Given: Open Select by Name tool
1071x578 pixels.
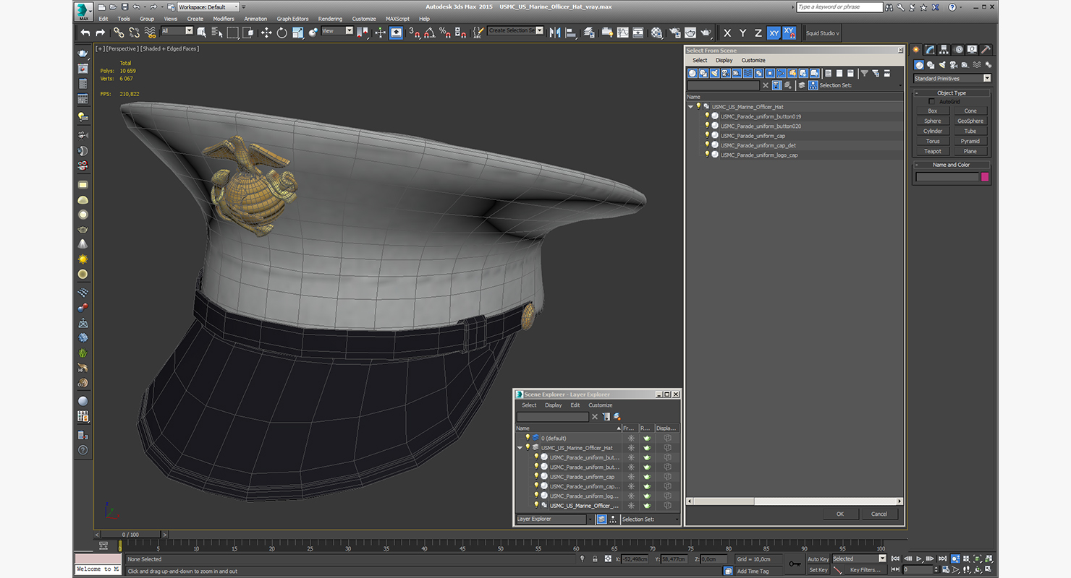Looking at the screenshot, I should coord(216,33).
